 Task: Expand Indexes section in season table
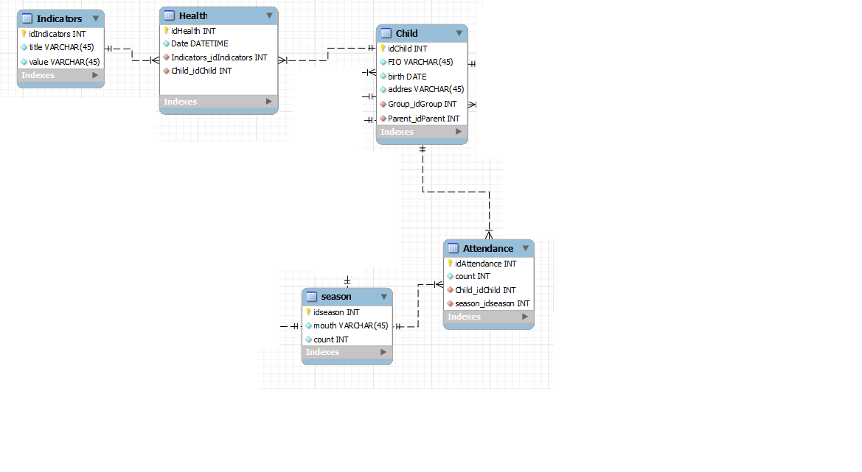(383, 352)
